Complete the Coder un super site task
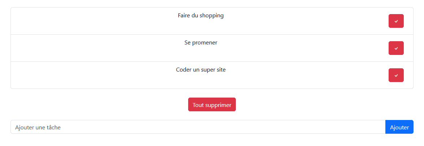The width and height of the screenshot is (424, 146). 396,75
